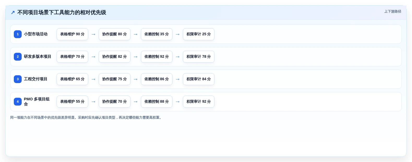Click arrow between 依赖控制 92 分 and 权限审计 78 分
The width and height of the screenshot is (412, 162).
(178, 57)
